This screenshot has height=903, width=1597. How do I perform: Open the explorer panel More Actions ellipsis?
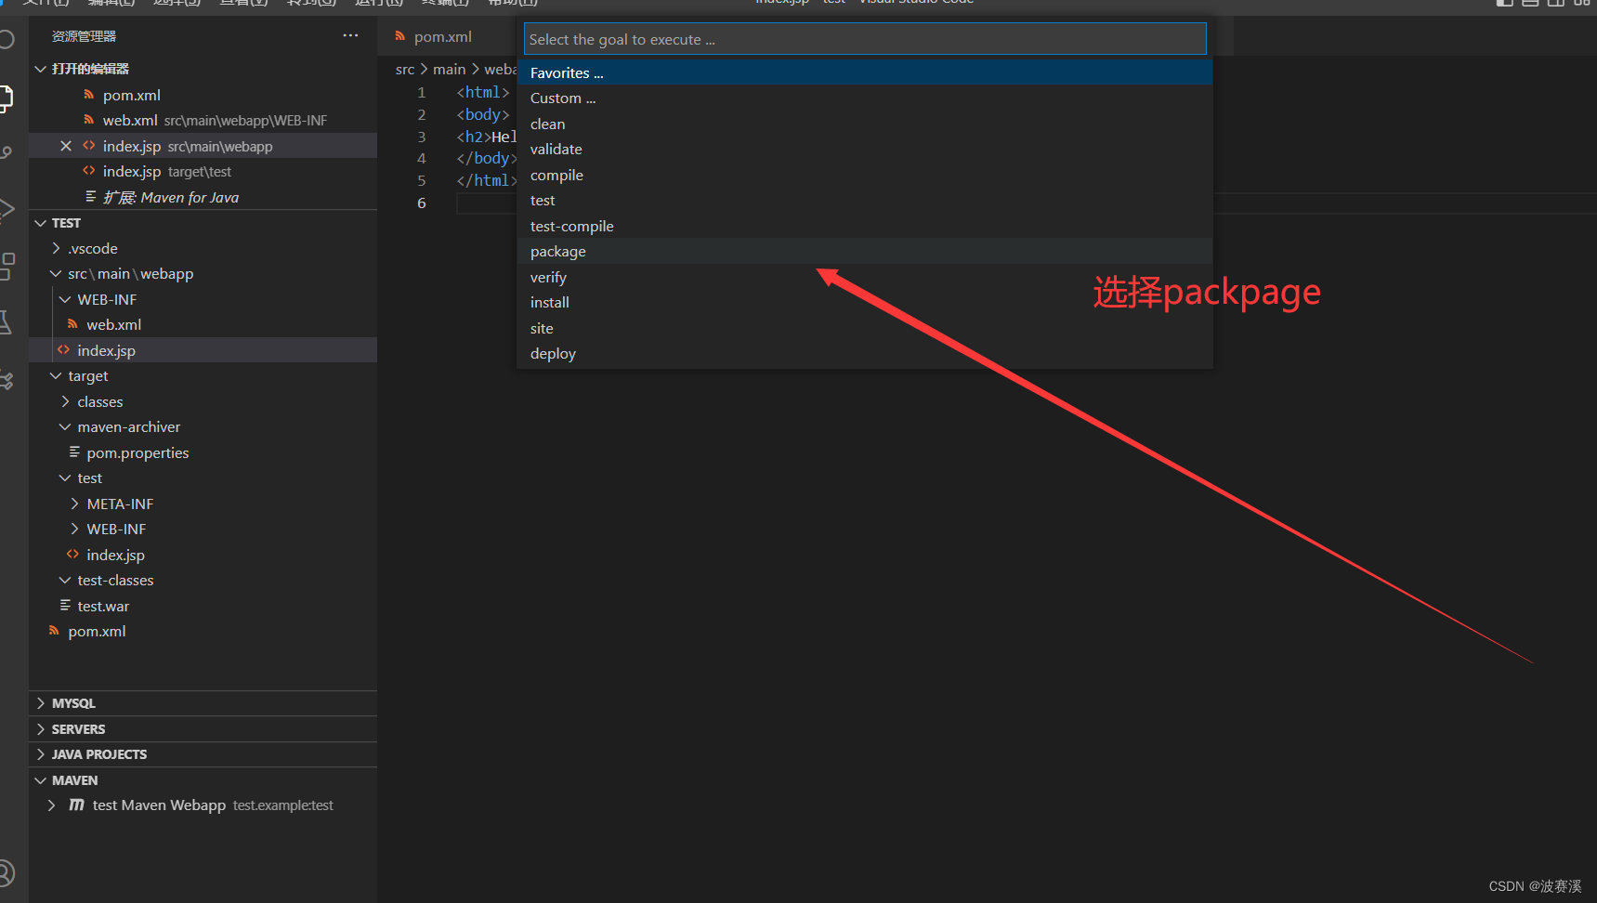click(350, 35)
